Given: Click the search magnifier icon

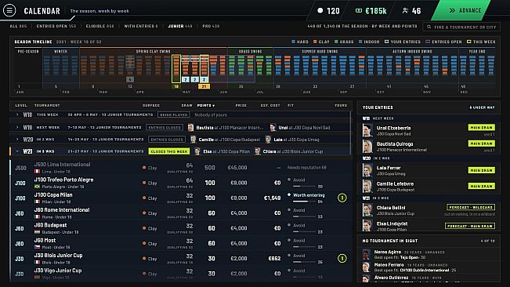Looking at the screenshot, I should [429, 27].
